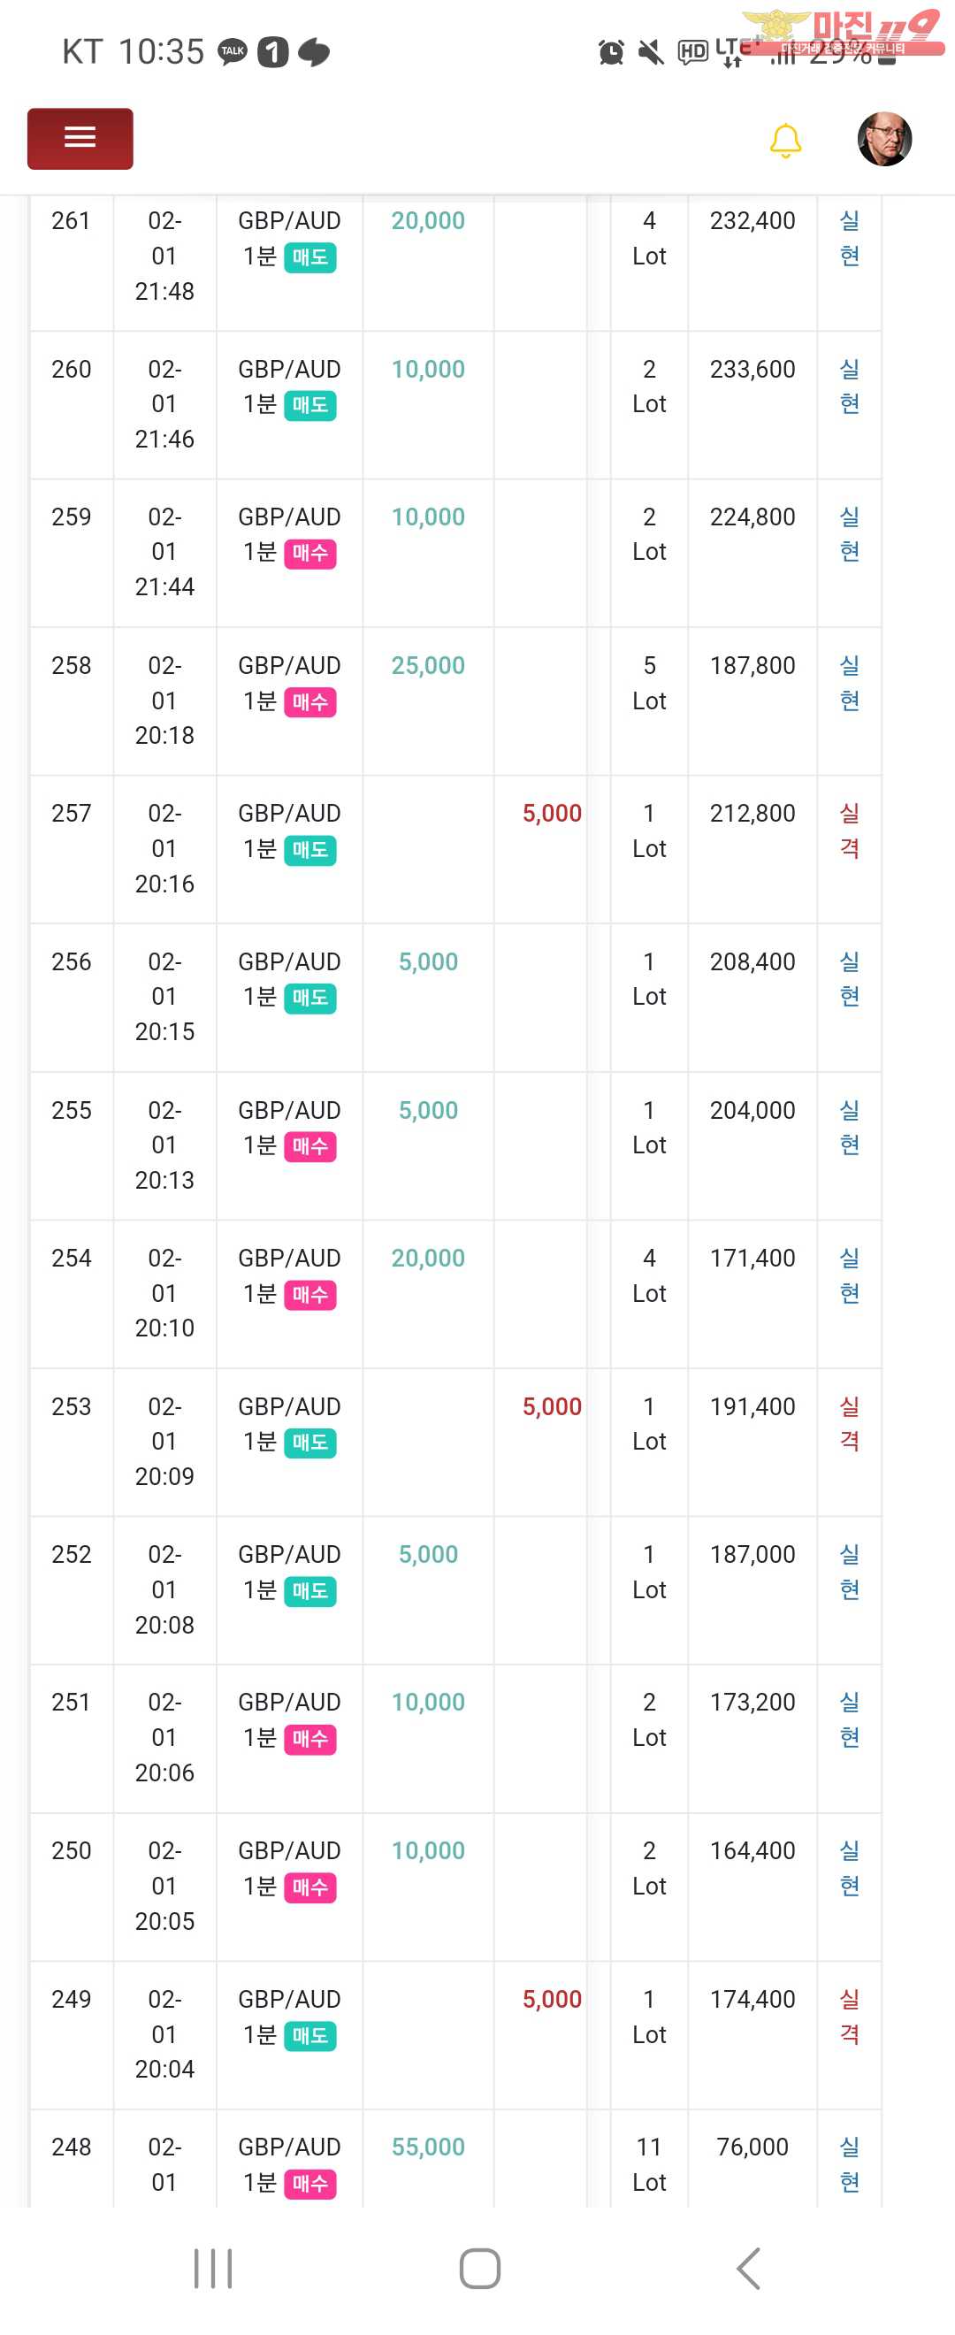This screenshot has height=2335, width=955.
Task: Tap the Android back arrow
Action: point(748,2267)
